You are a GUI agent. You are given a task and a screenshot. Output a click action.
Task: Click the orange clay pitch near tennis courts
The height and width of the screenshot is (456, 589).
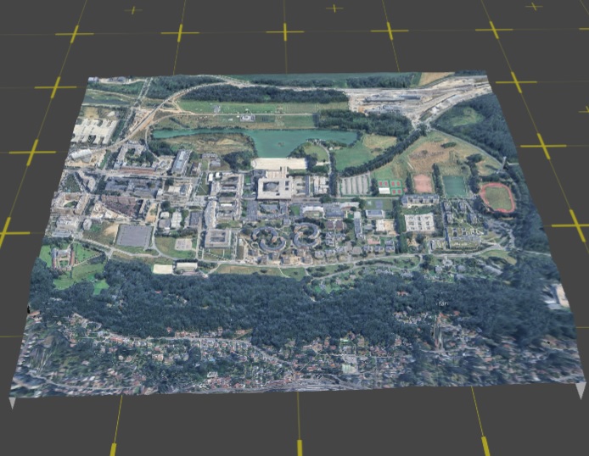[424, 183]
